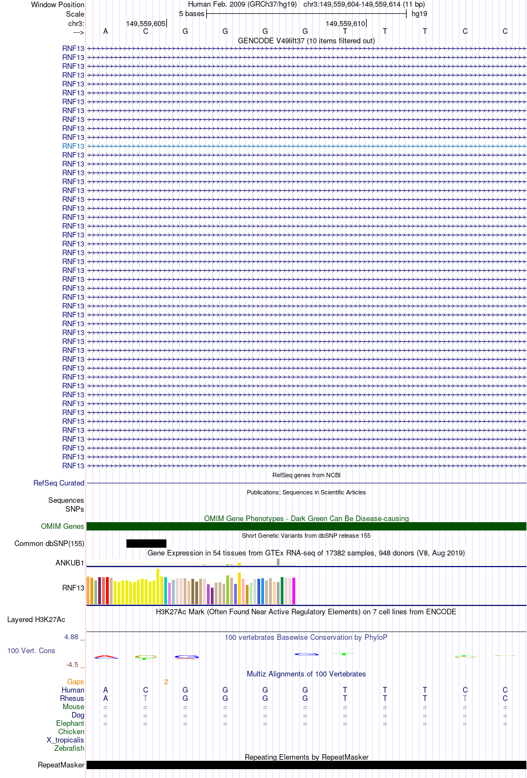Click the 5 bases scale bar text
527x778 pixels.
point(191,14)
